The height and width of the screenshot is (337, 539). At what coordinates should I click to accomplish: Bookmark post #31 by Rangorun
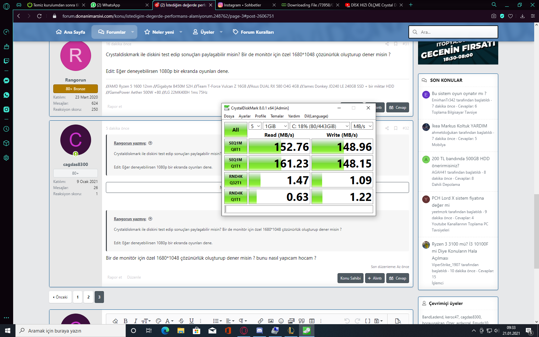point(396,44)
